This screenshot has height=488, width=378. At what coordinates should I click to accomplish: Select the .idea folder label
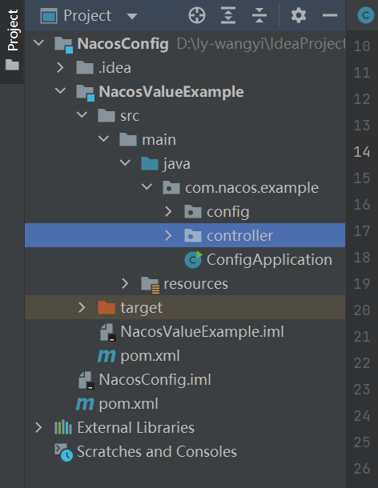115,68
